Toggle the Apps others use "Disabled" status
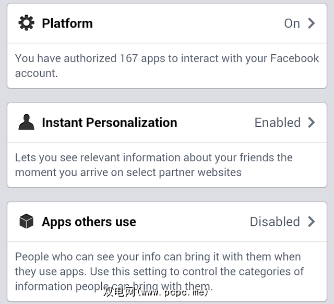 tap(275, 222)
